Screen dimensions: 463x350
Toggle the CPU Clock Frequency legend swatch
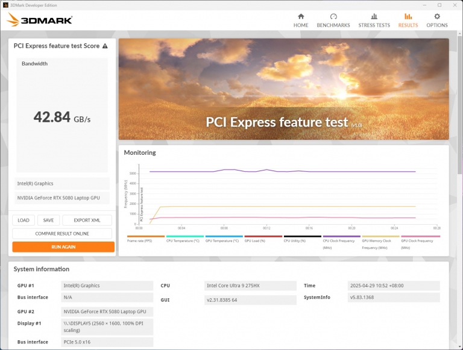point(342,236)
